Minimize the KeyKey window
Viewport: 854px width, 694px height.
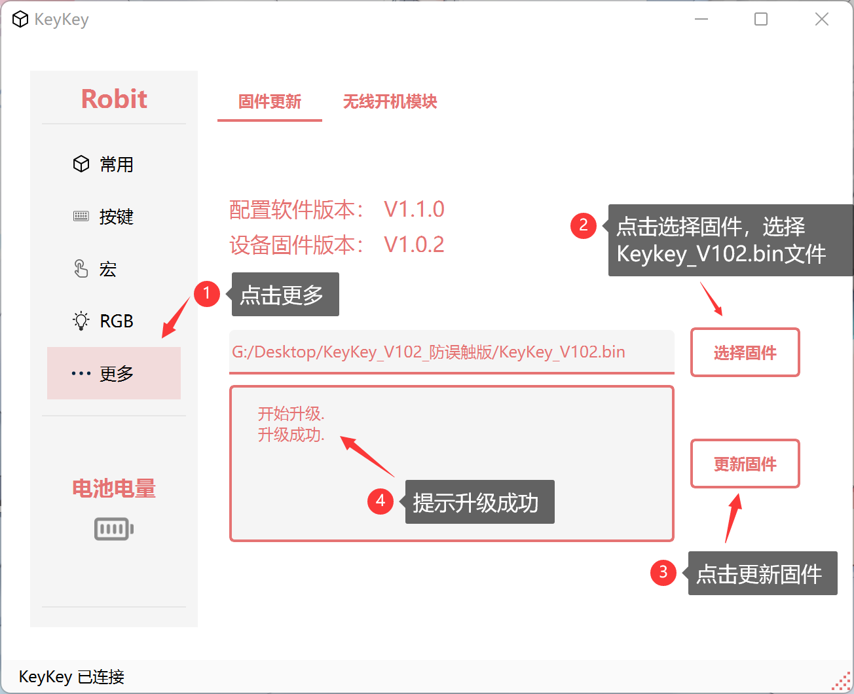tap(701, 20)
